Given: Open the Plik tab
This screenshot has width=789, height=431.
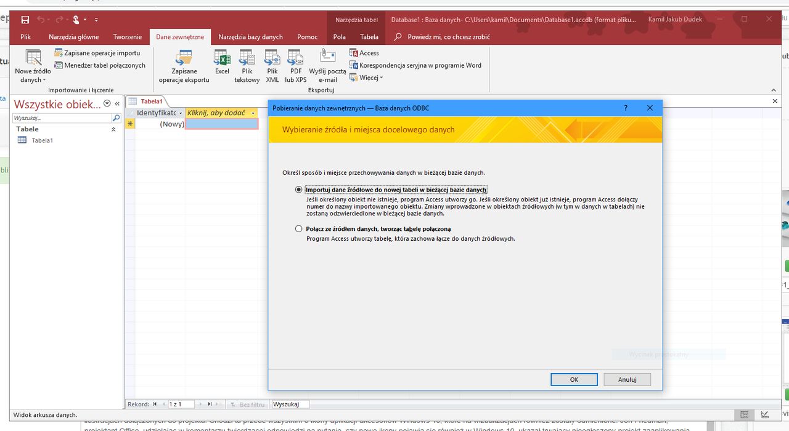Looking at the screenshot, I should point(25,37).
